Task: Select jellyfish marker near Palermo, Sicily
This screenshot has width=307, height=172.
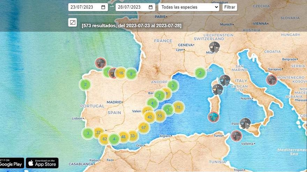Action: [x=245, y=123]
